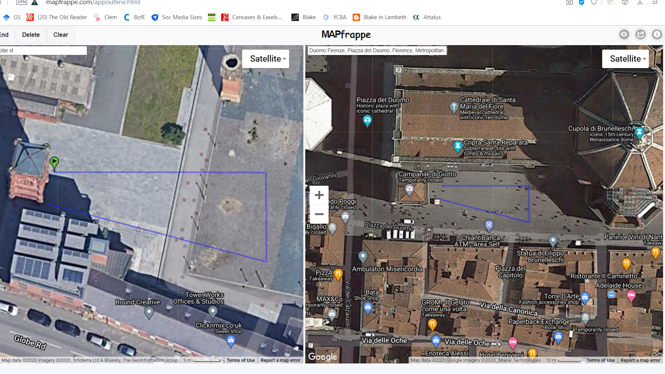Open Terms of Use on left map
The width and height of the screenshot is (665, 374).
tap(241, 360)
